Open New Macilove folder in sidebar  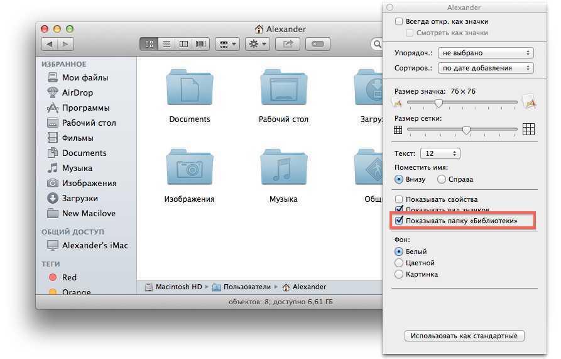[82, 213]
